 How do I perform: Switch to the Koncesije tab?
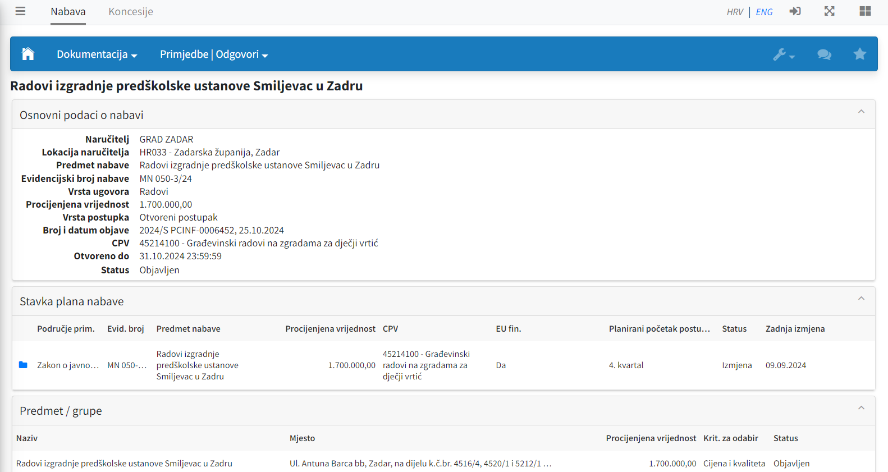click(131, 12)
